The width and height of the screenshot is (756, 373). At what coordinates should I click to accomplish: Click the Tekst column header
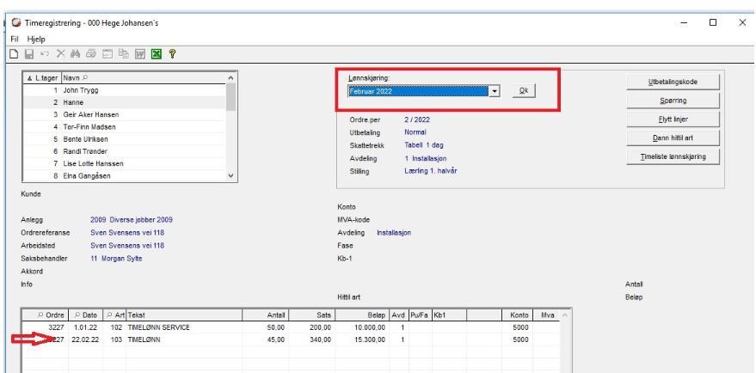(184, 315)
